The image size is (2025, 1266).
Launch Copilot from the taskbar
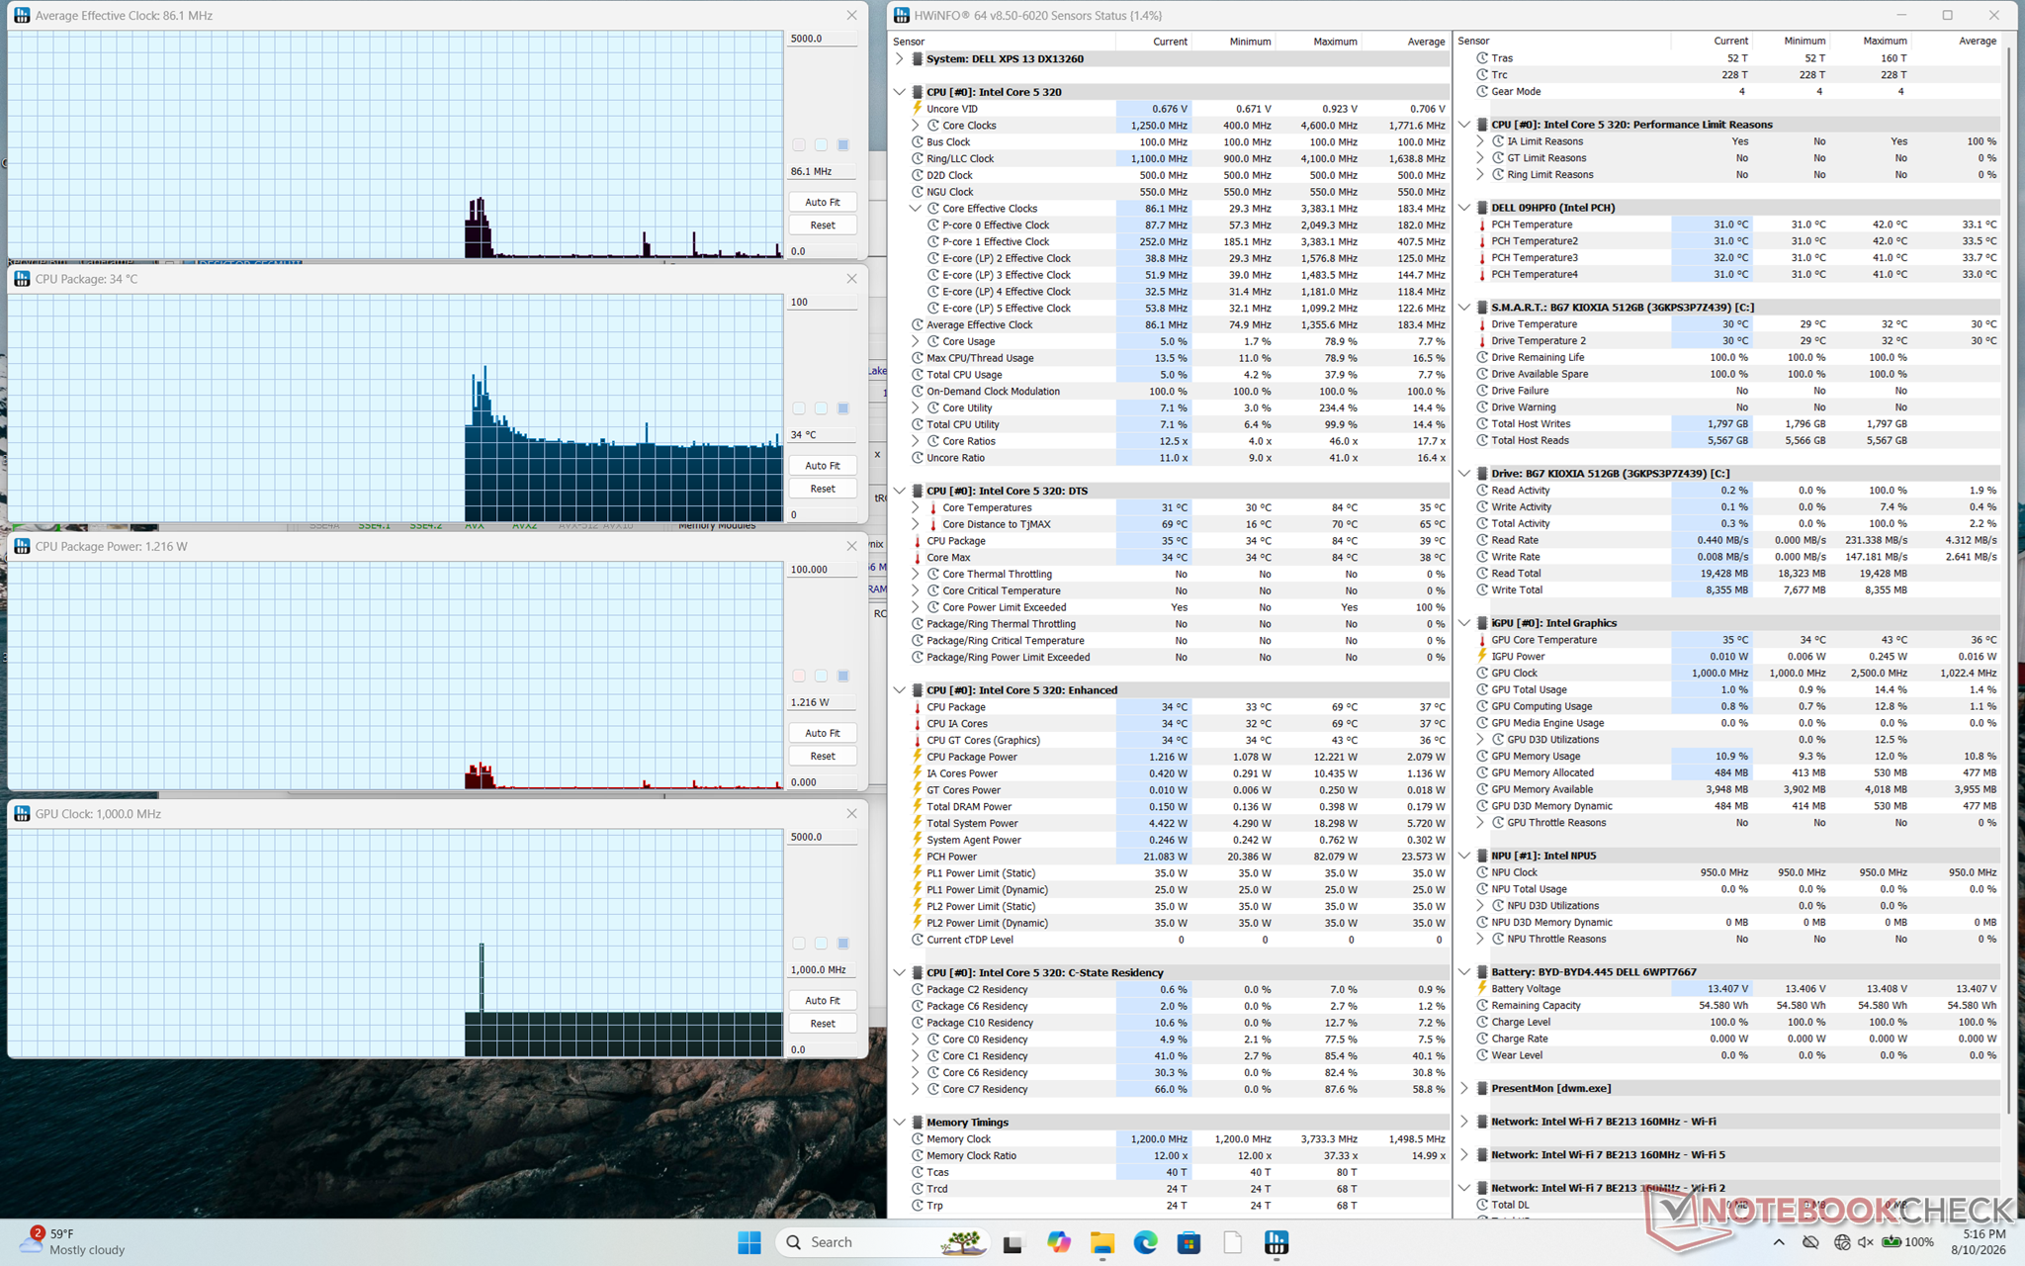pos(1058,1242)
